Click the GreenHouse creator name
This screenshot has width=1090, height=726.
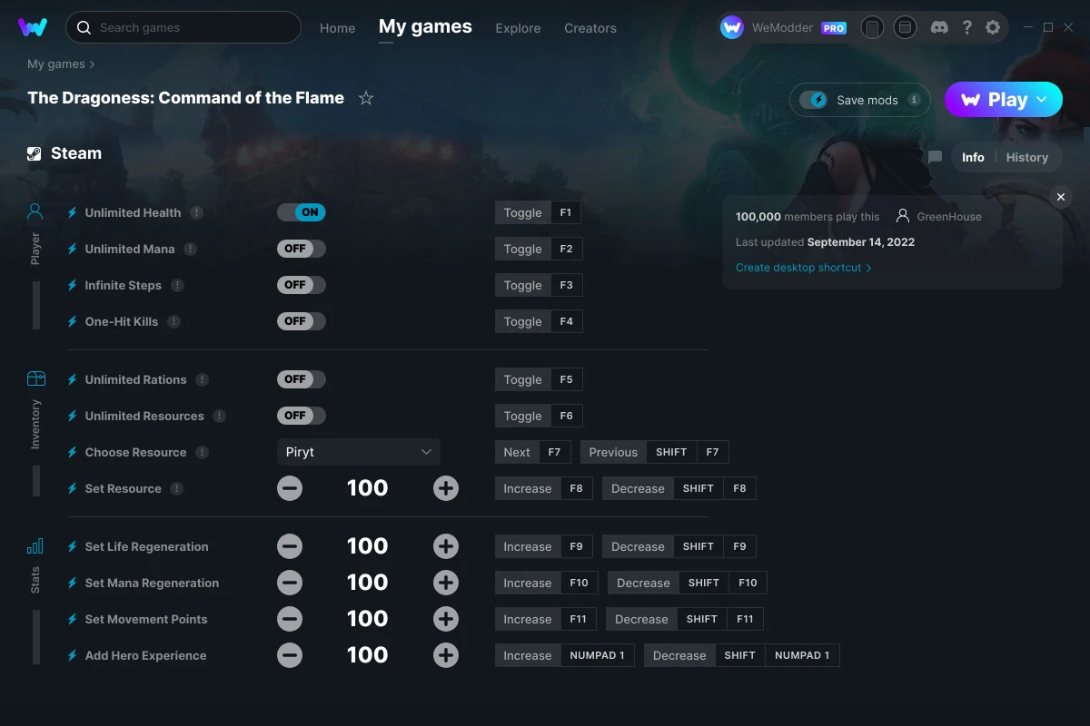click(x=949, y=217)
